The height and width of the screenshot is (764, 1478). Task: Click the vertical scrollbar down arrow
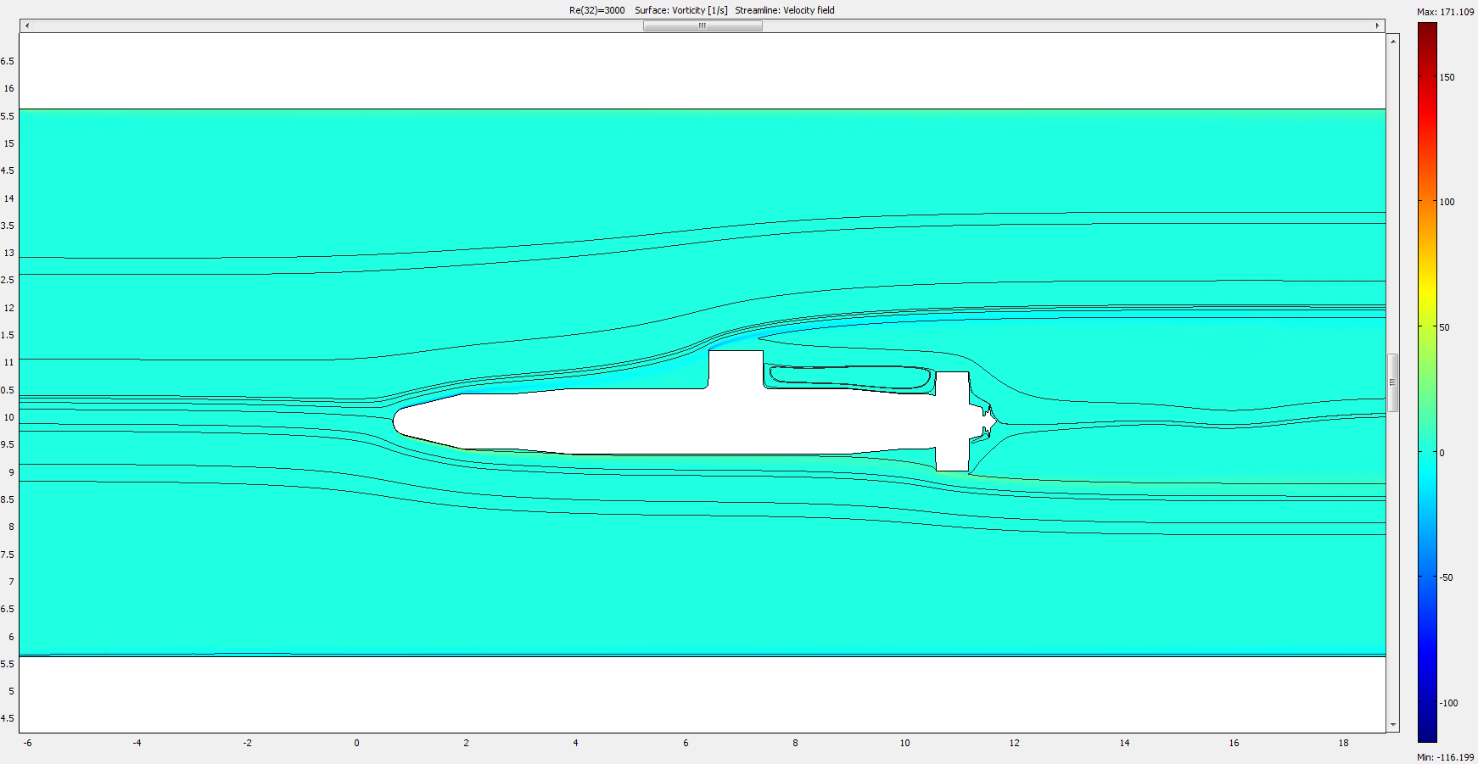[1392, 726]
